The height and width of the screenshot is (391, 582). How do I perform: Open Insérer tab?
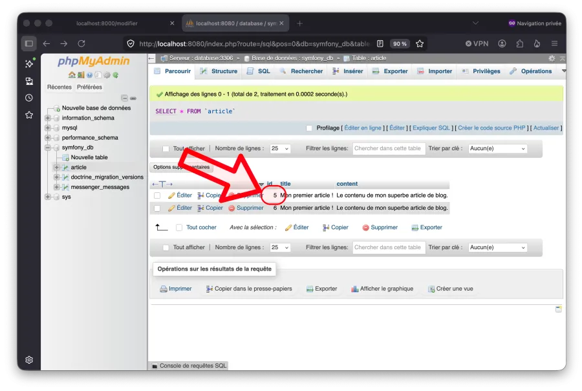[348, 71]
